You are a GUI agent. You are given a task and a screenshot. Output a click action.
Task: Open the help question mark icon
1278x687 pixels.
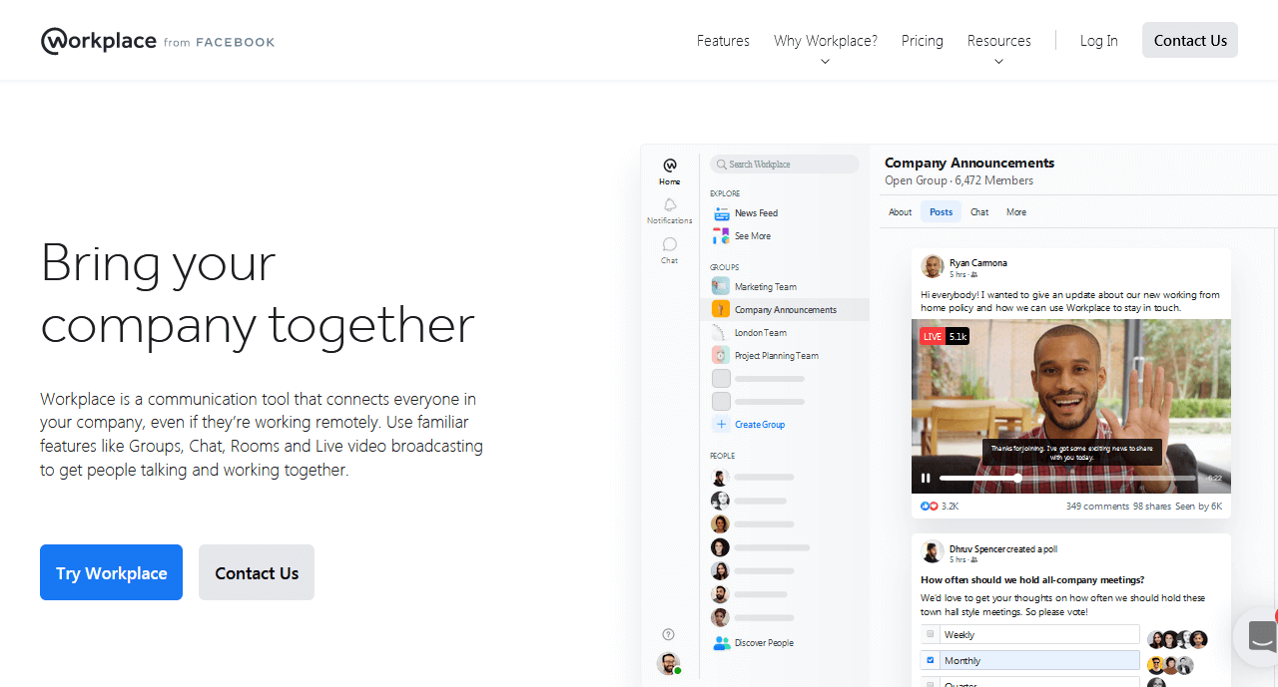(x=669, y=634)
